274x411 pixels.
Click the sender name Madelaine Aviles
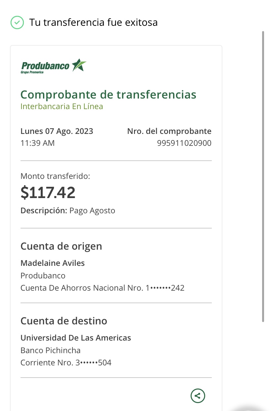(53, 263)
